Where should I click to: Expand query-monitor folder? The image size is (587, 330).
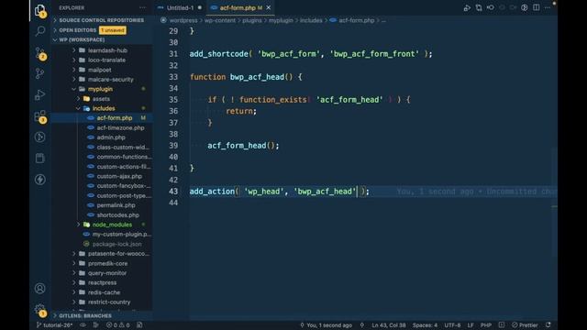click(x=107, y=273)
